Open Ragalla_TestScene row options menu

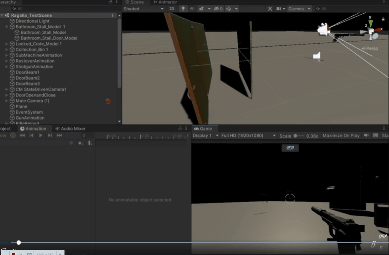pos(112,15)
